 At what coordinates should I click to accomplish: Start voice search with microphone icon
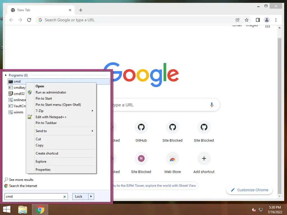[x=212, y=105]
